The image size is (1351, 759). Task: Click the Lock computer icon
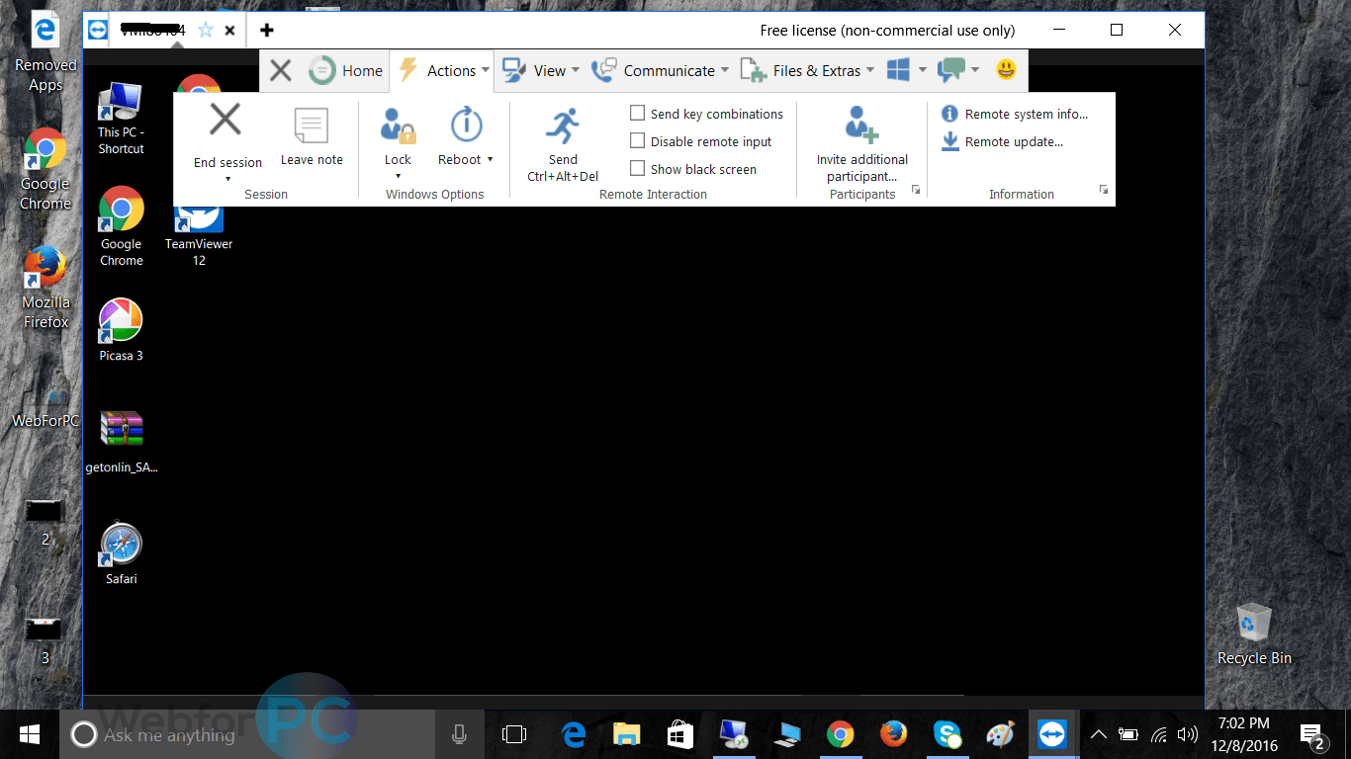(397, 133)
